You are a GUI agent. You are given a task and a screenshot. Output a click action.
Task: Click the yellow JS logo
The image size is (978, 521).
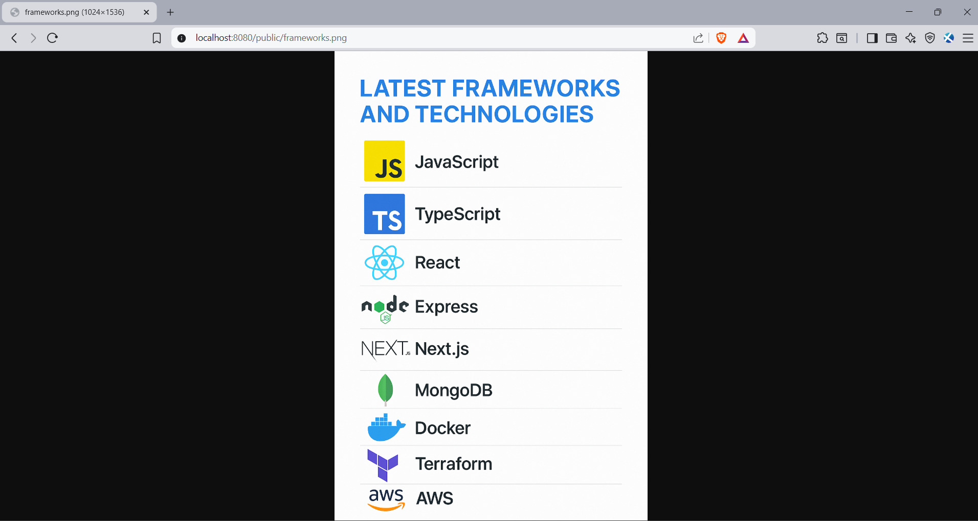pos(384,161)
